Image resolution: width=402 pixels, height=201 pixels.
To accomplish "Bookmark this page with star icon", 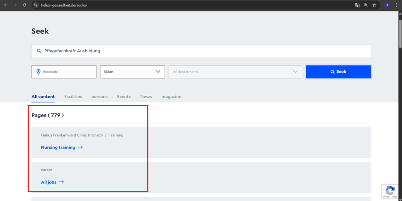I will point(374,5).
